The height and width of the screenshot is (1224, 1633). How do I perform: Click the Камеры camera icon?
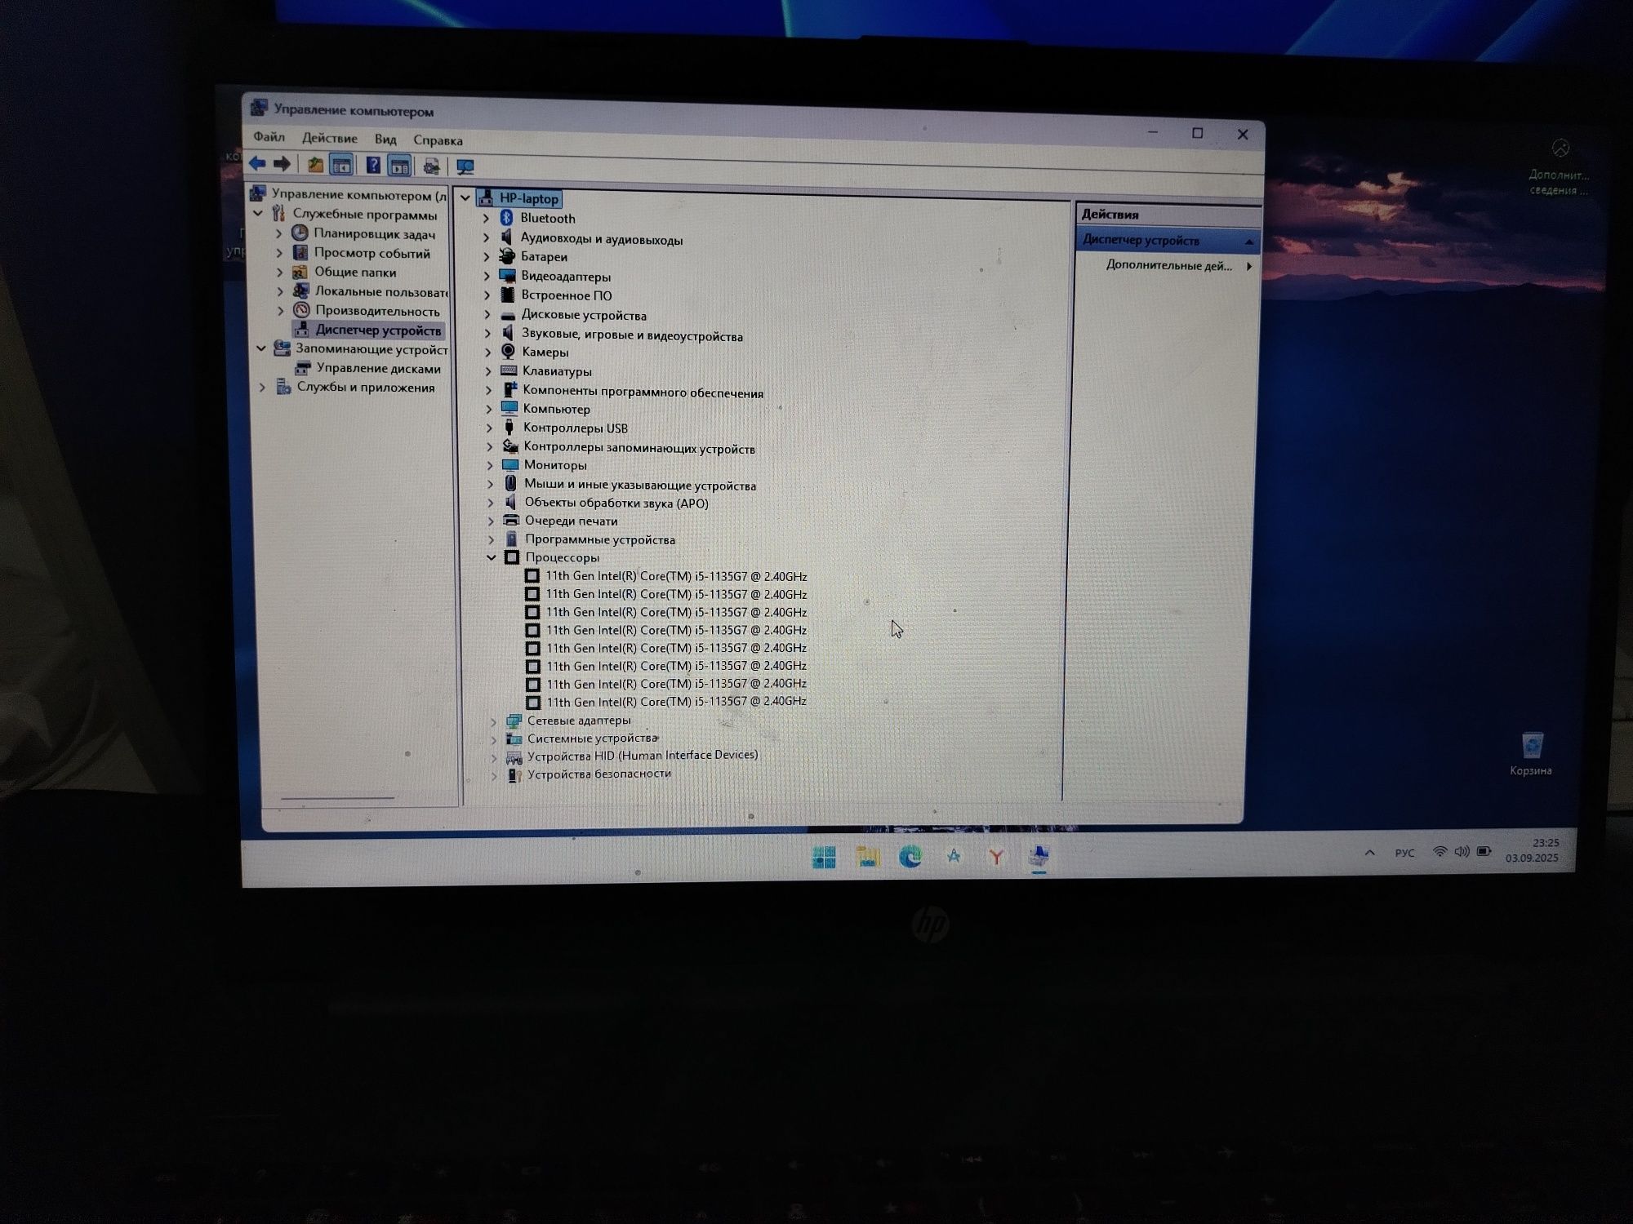coord(508,351)
